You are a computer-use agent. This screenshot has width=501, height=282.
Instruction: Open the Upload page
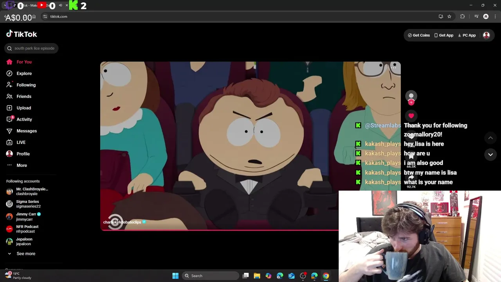[18, 108]
